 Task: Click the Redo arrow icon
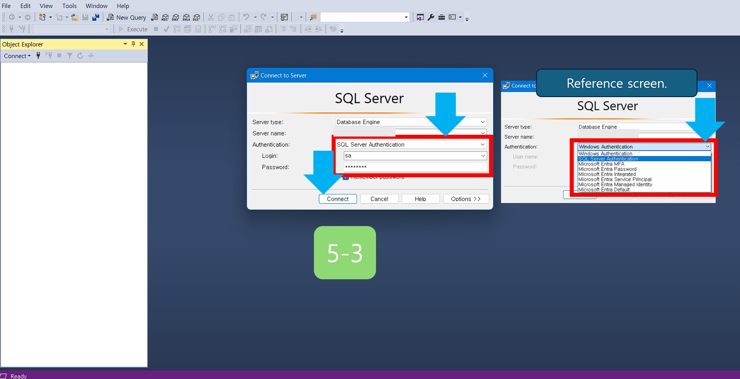click(263, 17)
